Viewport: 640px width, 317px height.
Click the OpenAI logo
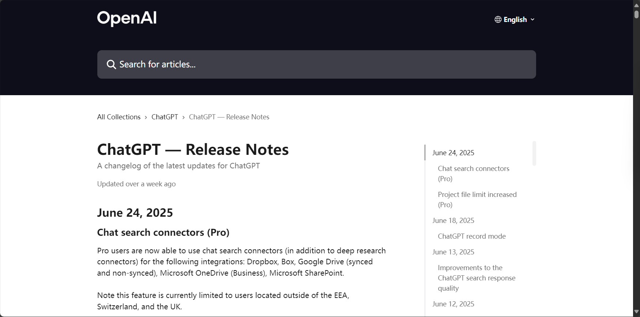[127, 19]
